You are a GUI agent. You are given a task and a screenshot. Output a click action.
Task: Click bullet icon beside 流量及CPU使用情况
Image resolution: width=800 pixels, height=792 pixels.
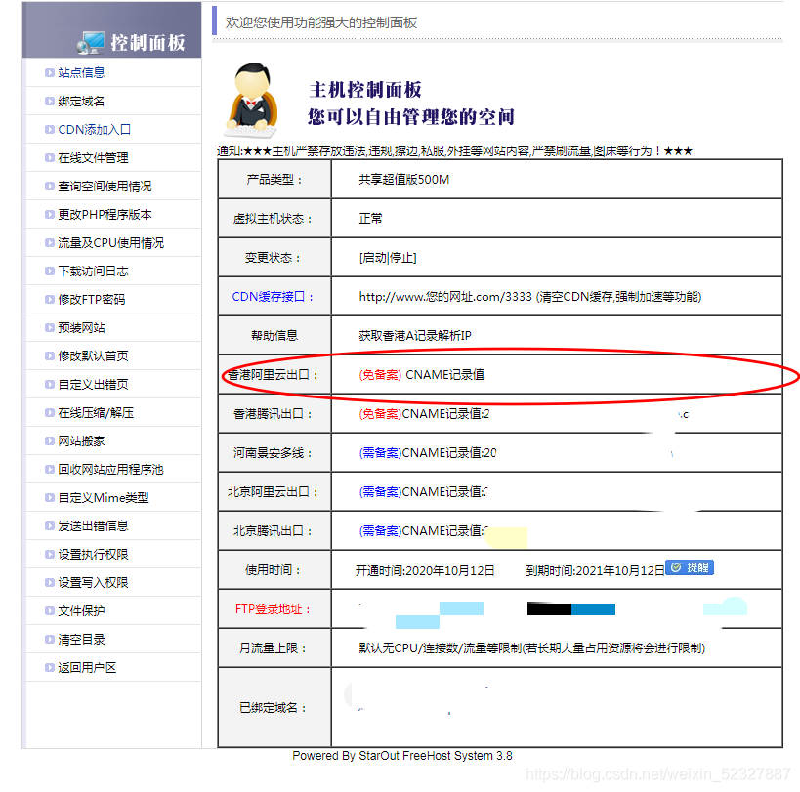click(50, 243)
